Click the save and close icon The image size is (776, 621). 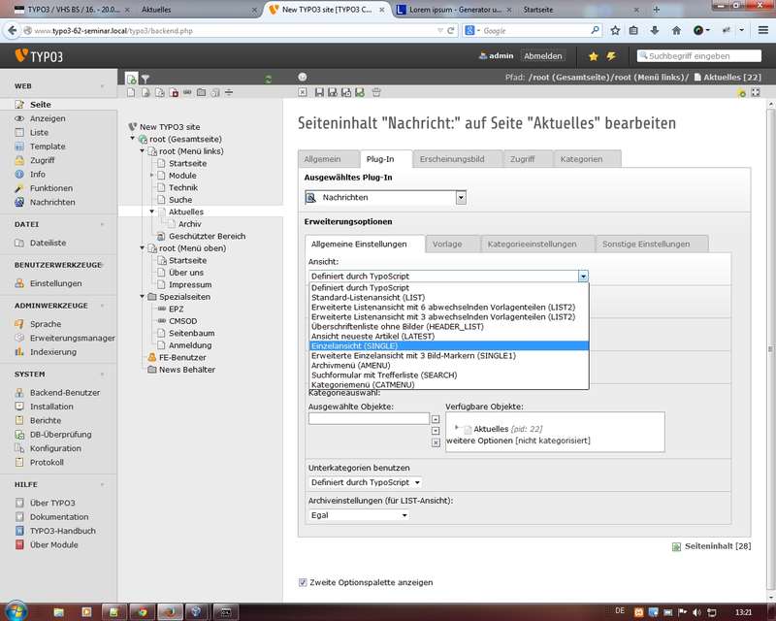click(346, 92)
